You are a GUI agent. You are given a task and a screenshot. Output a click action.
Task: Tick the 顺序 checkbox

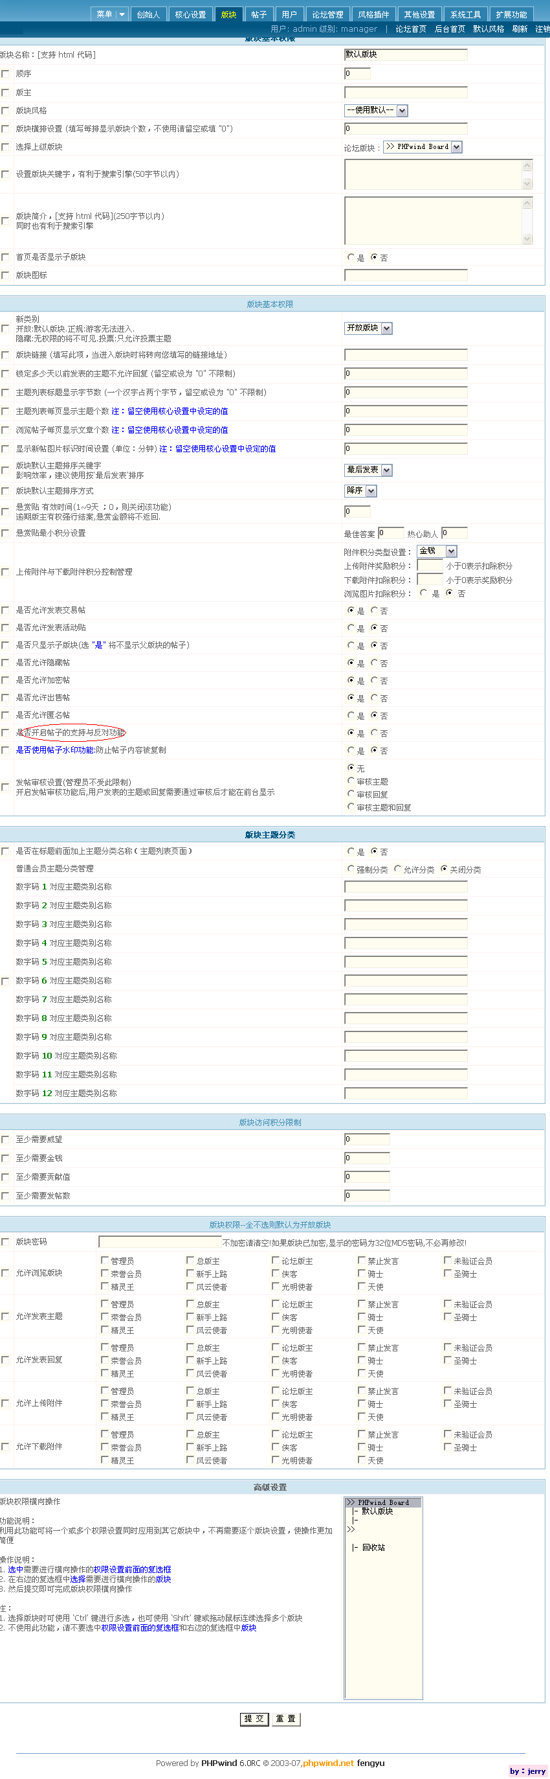[6, 73]
